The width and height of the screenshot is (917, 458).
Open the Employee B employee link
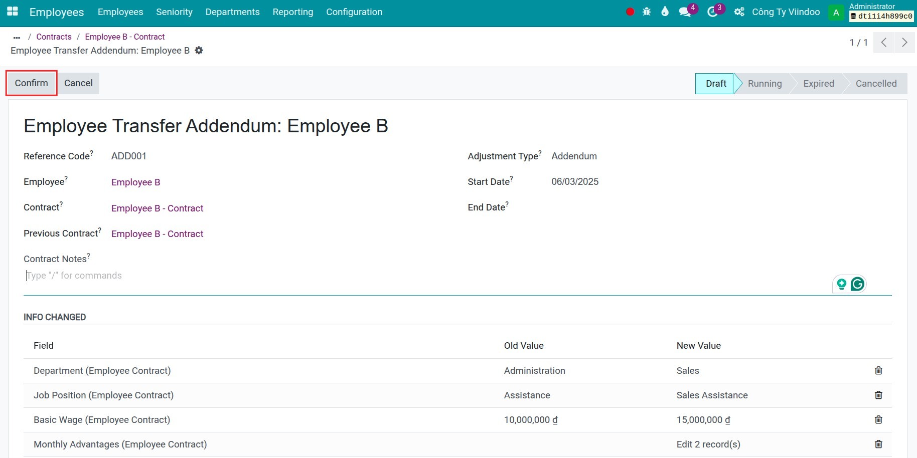136,182
